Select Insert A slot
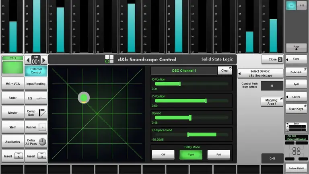This screenshot has height=174, width=309. coord(12,156)
